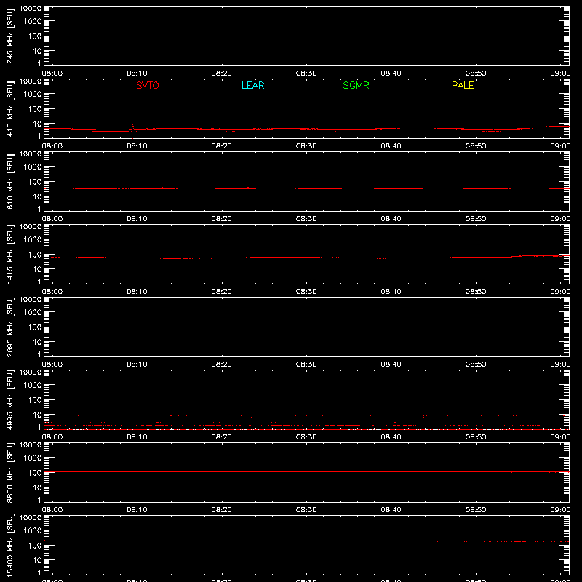Select the 610 MHz [SFU] axis title
The width and height of the screenshot is (582, 582).
9,181
